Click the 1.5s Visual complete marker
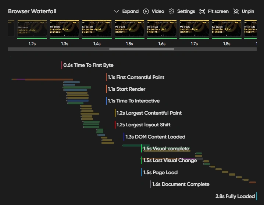 coord(165,149)
